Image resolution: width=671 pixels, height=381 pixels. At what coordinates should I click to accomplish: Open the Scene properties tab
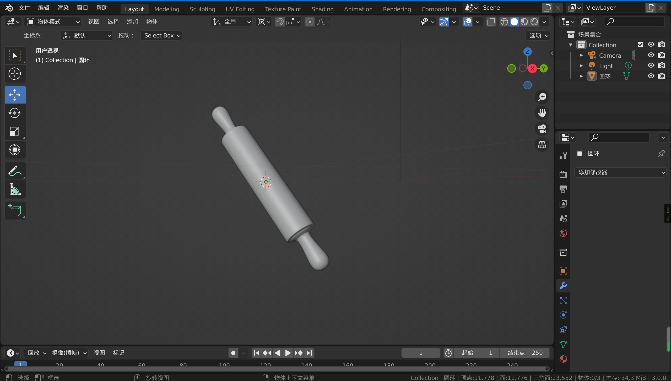coord(563,218)
